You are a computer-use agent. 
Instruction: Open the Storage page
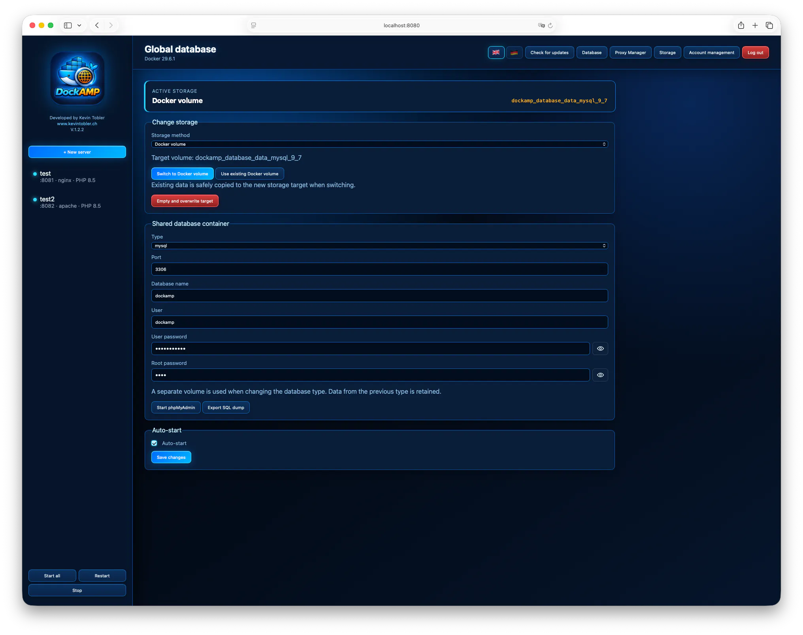(667, 53)
